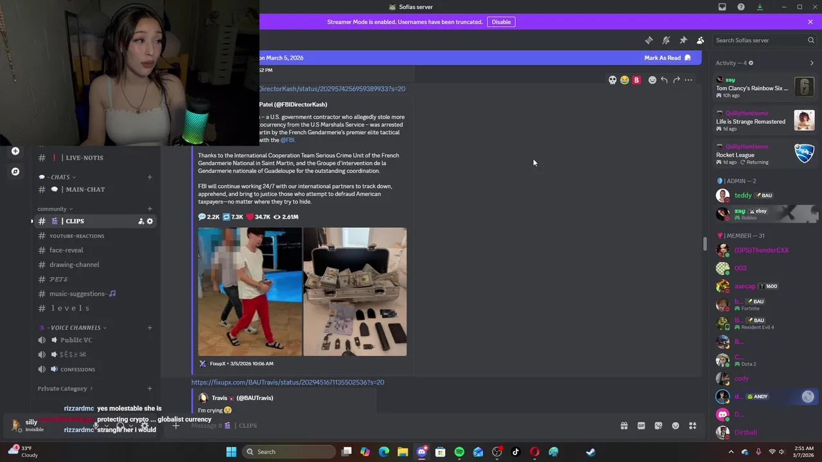Collapse the community category
The height and width of the screenshot is (462, 822).
pyautogui.click(x=55, y=209)
